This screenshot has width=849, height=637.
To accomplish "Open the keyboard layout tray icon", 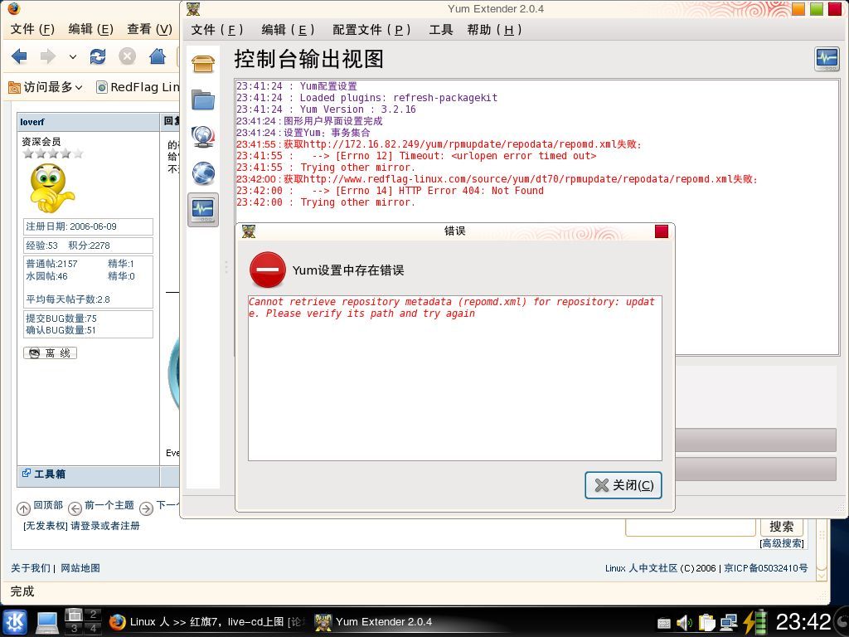I will pyautogui.click(x=664, y=623).
